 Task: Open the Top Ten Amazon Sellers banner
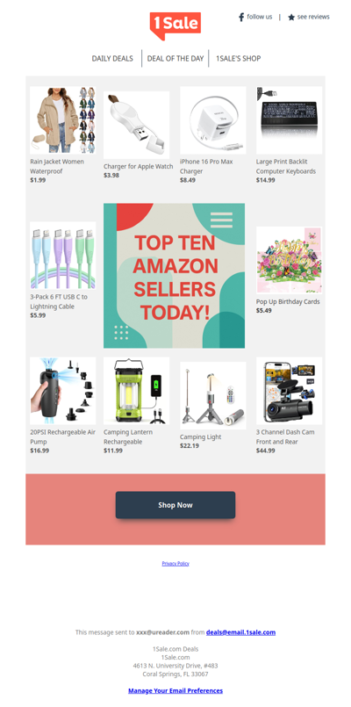175,276
